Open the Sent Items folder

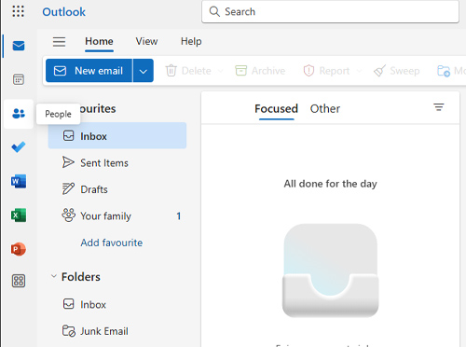point(117,162)
